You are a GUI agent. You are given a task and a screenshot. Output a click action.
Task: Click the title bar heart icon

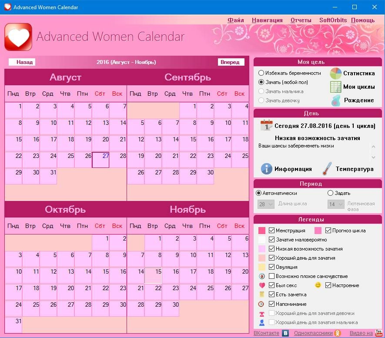point(7,7)
